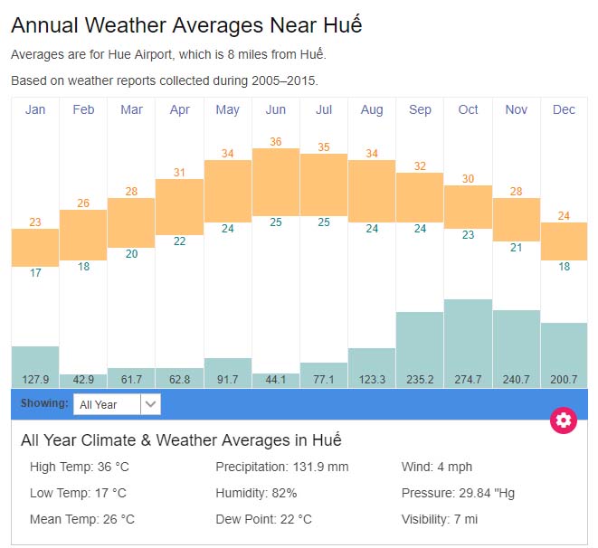The image size is (598, 548).
Task: Open the Dec month link
Action: click(564, 109)
